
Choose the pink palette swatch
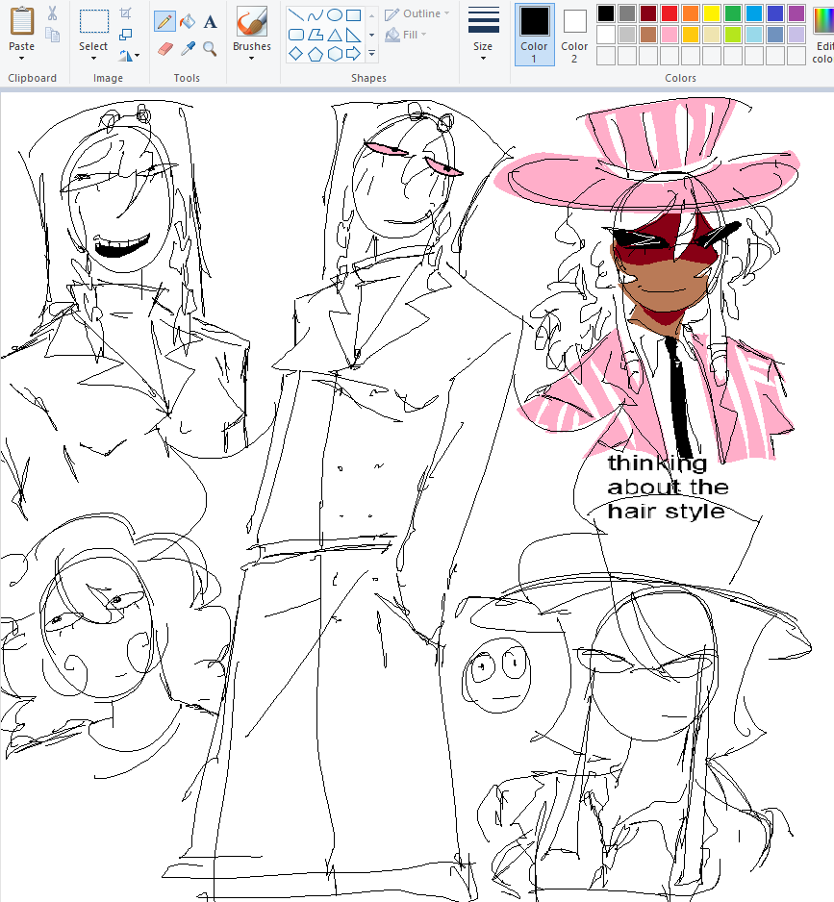(670, 35)
